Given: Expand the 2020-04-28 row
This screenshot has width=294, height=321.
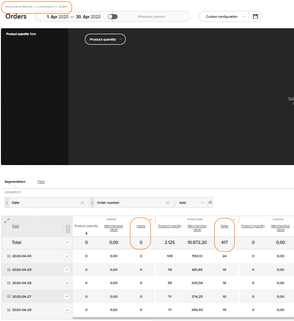Looking at the screenshot, I should (x=9, y=283).
